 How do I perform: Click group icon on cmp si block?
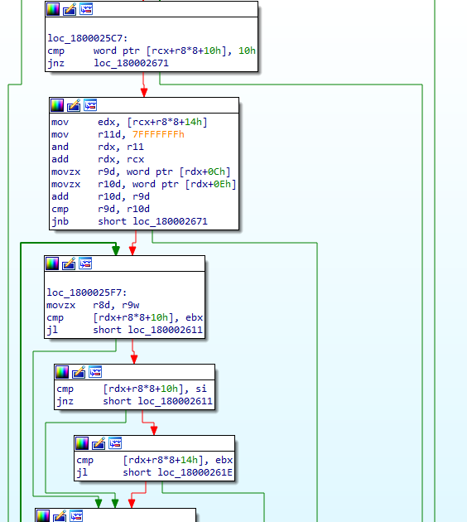coord(95,372)
